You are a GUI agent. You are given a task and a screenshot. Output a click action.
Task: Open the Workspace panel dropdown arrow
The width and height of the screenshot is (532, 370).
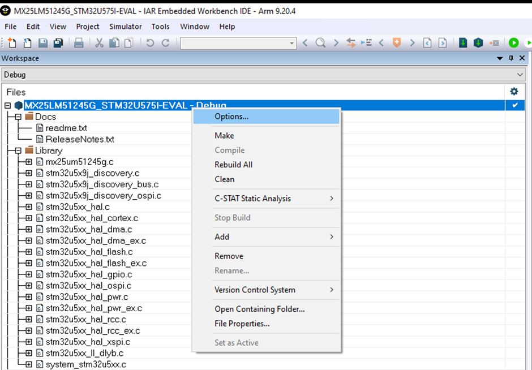[499, 58]
